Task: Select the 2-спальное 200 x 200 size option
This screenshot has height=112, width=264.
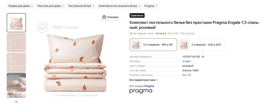Action: pos(201,45)
